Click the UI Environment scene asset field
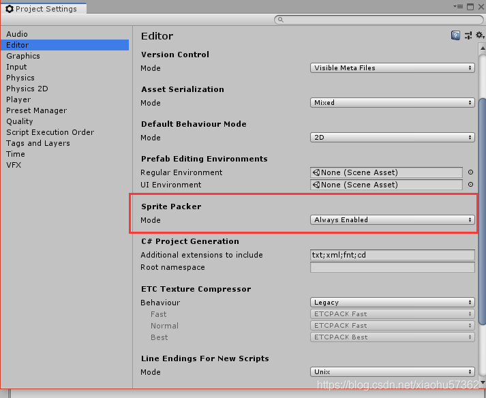The width and height of the screenshot is (486, 398). pos(386,185)
